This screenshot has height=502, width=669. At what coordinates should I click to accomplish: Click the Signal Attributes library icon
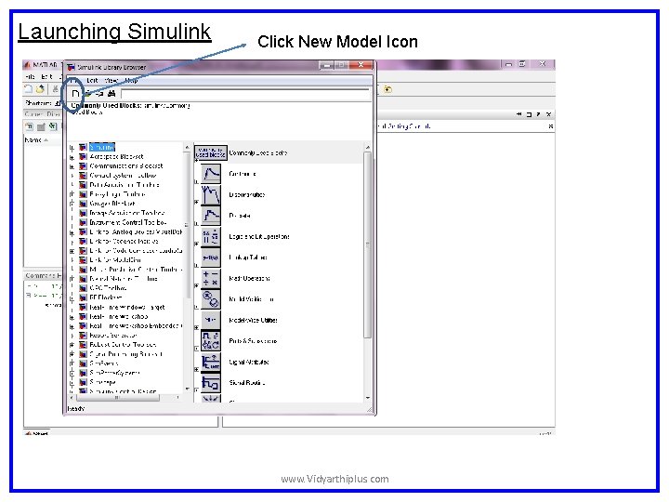coord(211,362)
